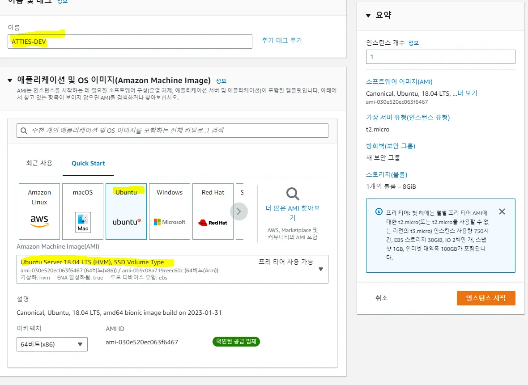The width and height of the screenshot is (528, 385).
Task: Pick the Windows AMI card
Action: point(170,212)
